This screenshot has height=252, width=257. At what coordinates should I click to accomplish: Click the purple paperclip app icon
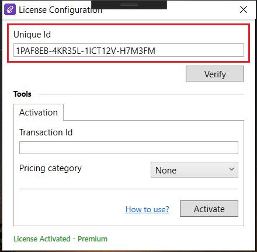pos(10,9)
